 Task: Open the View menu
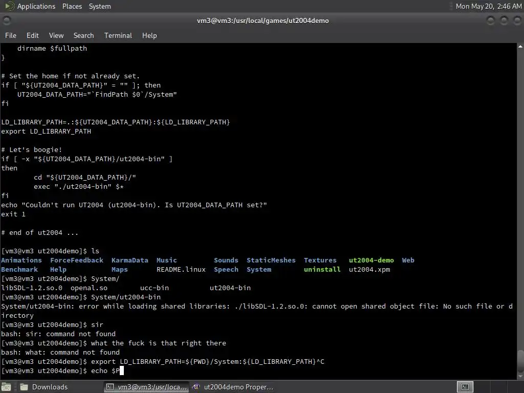(x=56, y=35)
